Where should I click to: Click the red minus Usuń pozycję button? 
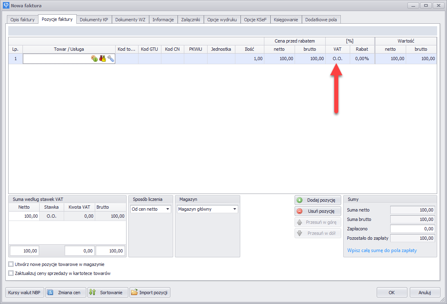(317, 211)
